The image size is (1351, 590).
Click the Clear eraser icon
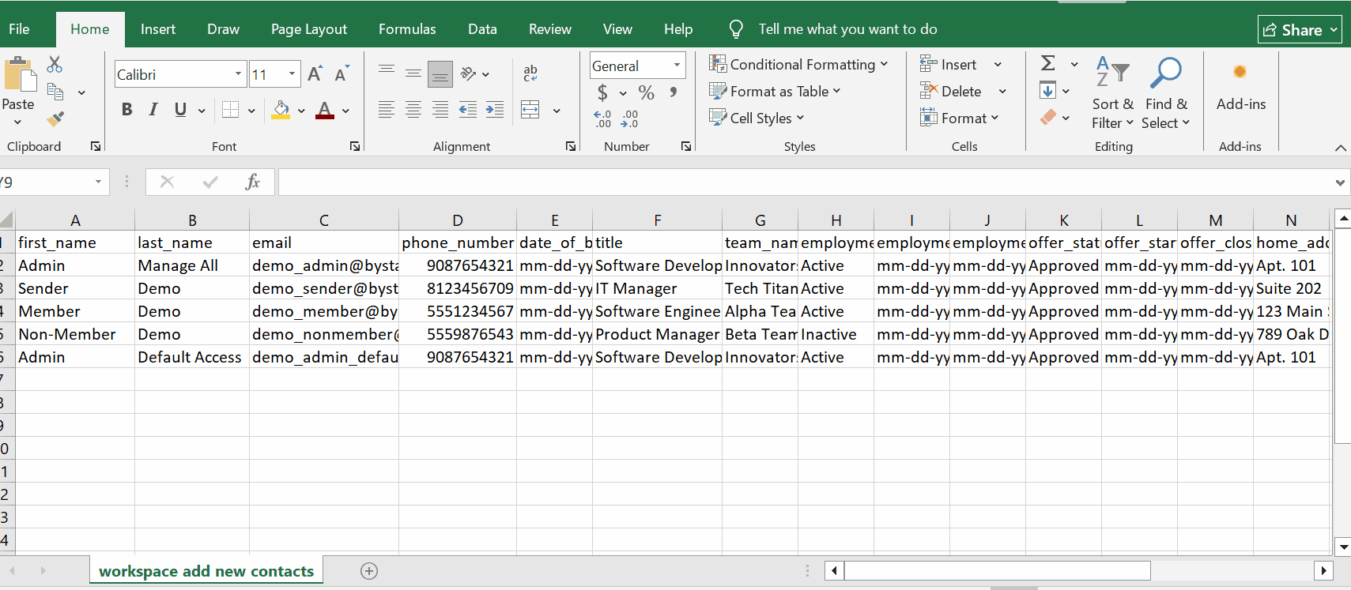1048,117
